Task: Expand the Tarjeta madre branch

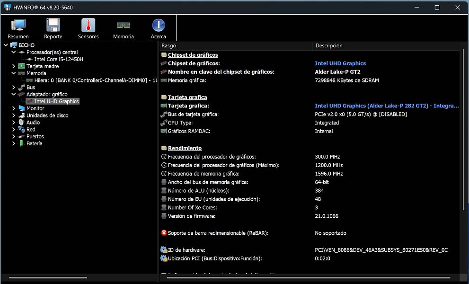Action: [x=13, y=66]
